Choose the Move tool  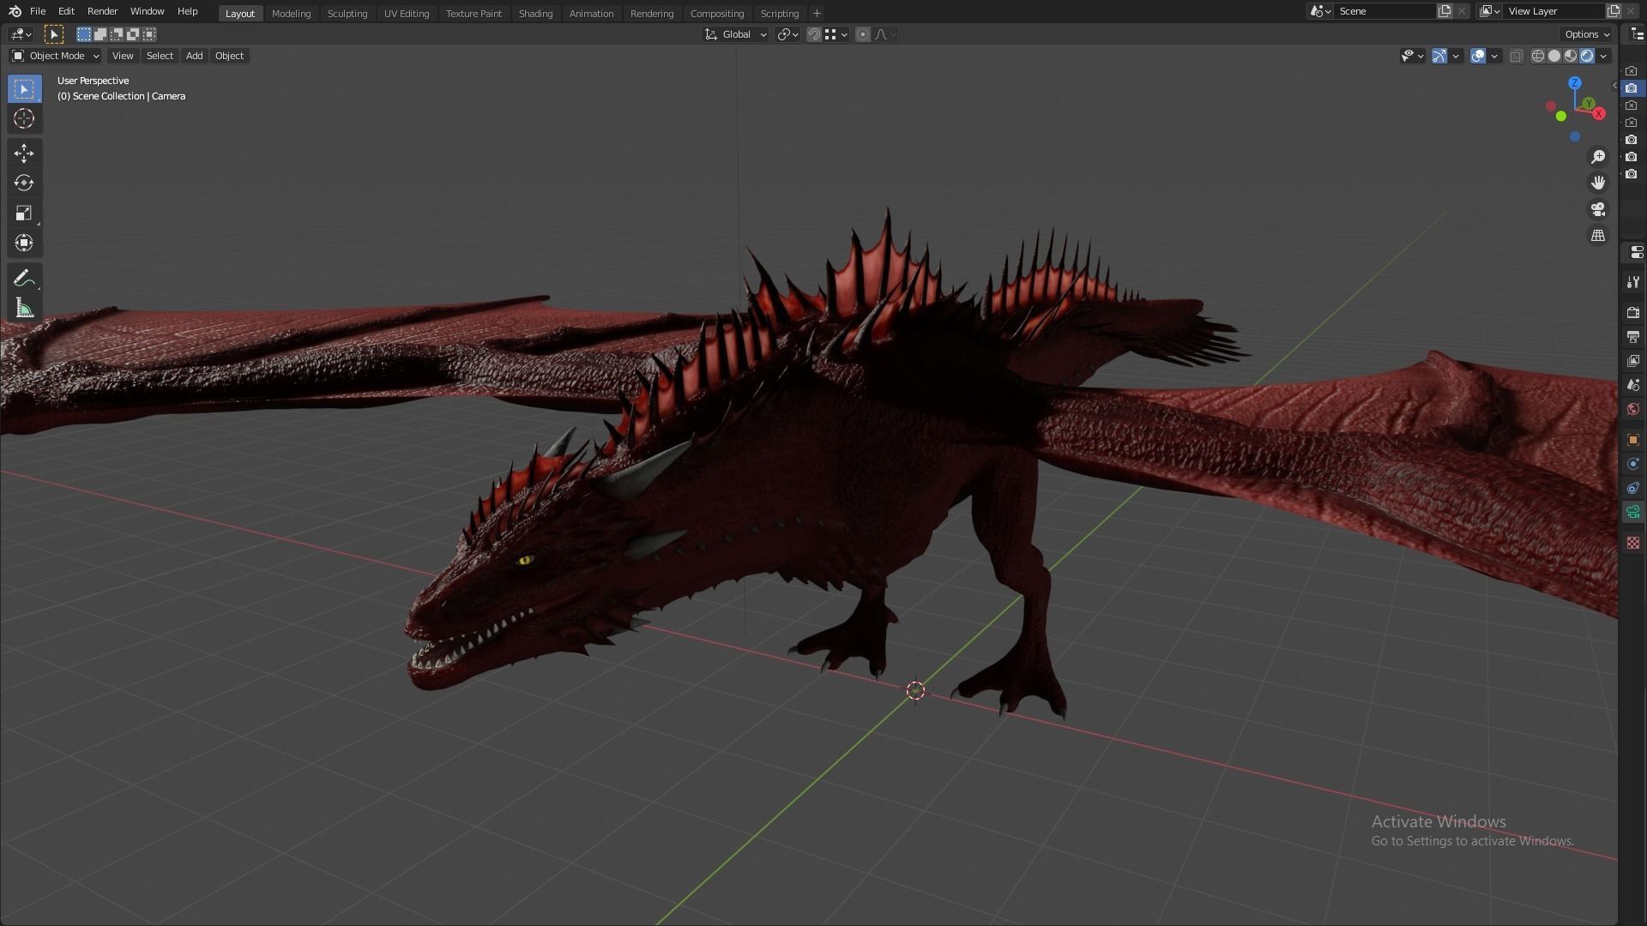pyautogui.click(x=24, y=153)
